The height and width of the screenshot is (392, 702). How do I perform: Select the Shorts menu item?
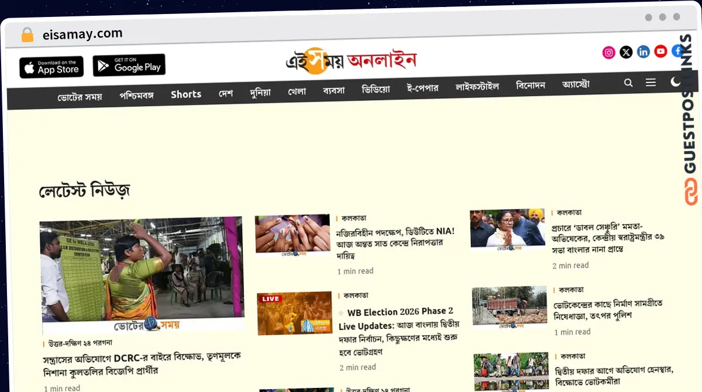pos(186,94)
